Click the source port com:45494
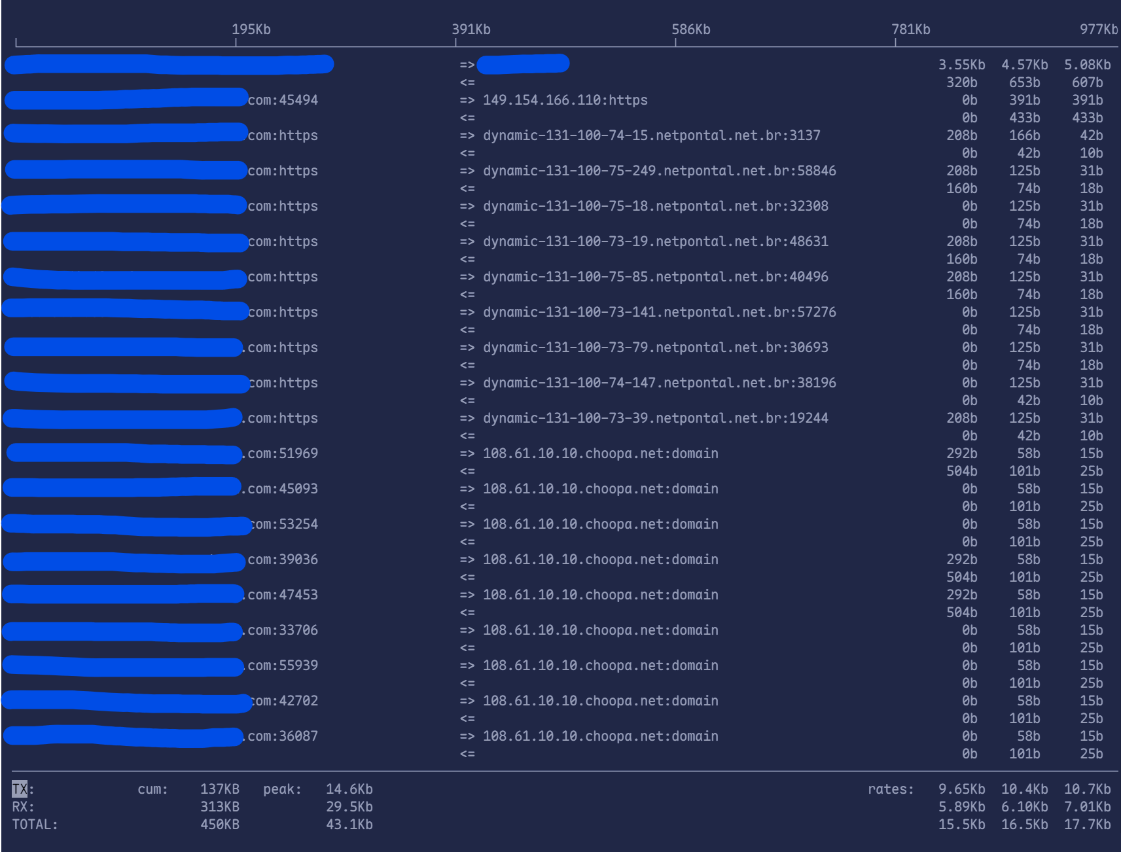 [x=283, y=100]
